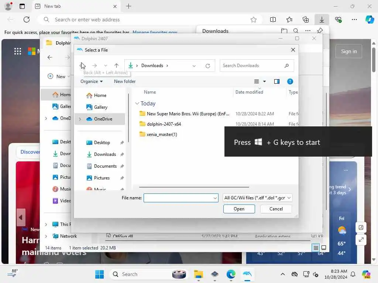
Task: Open the view options list icon
Action: point(257,81)
